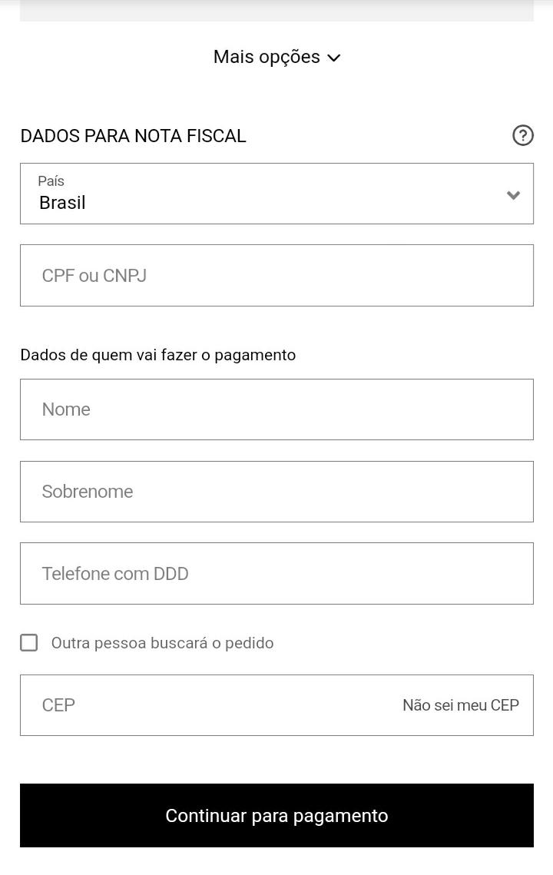Click the chevron beside Mais opções
The width and height of the screenshot is (553, 875).
(334, 58)
